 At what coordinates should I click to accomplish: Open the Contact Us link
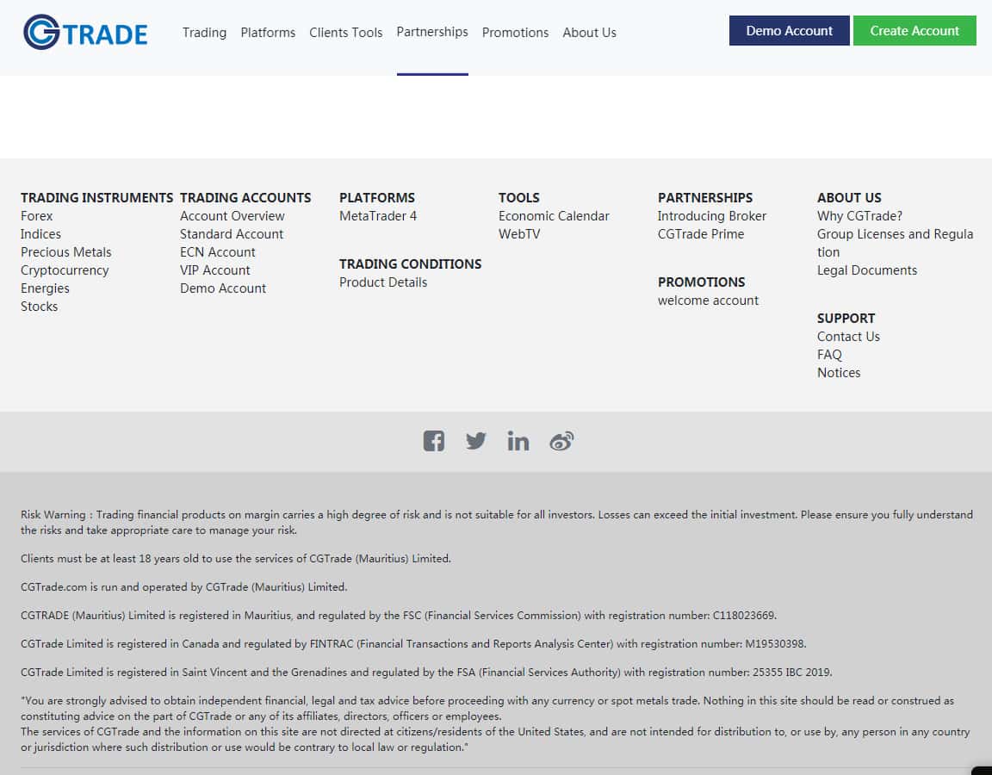pos(848,337)
